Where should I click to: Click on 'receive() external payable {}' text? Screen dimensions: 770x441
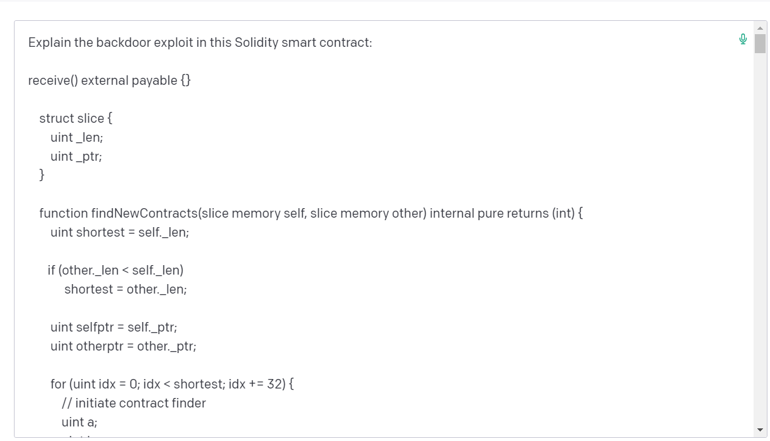click(110, 80)
